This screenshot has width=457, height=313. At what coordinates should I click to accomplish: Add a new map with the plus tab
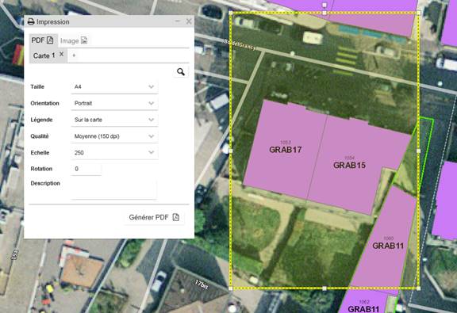pyautogui.click(x=74, y=55)
